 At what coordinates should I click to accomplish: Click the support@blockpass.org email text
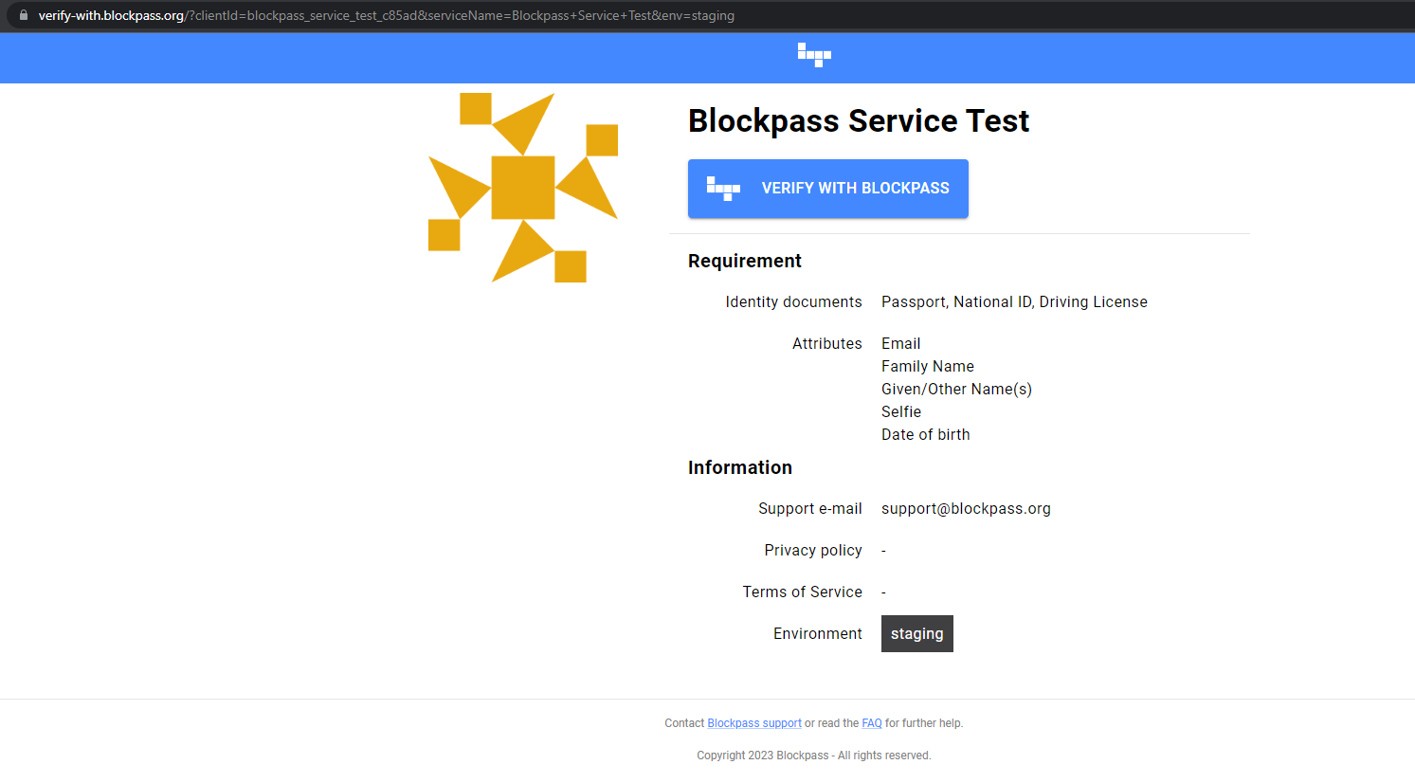[x=966, y=508]
